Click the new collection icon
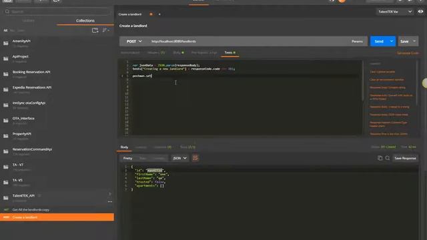Image resolution: width=427 pixels, height=240 pixels. (x=95, y=30)
